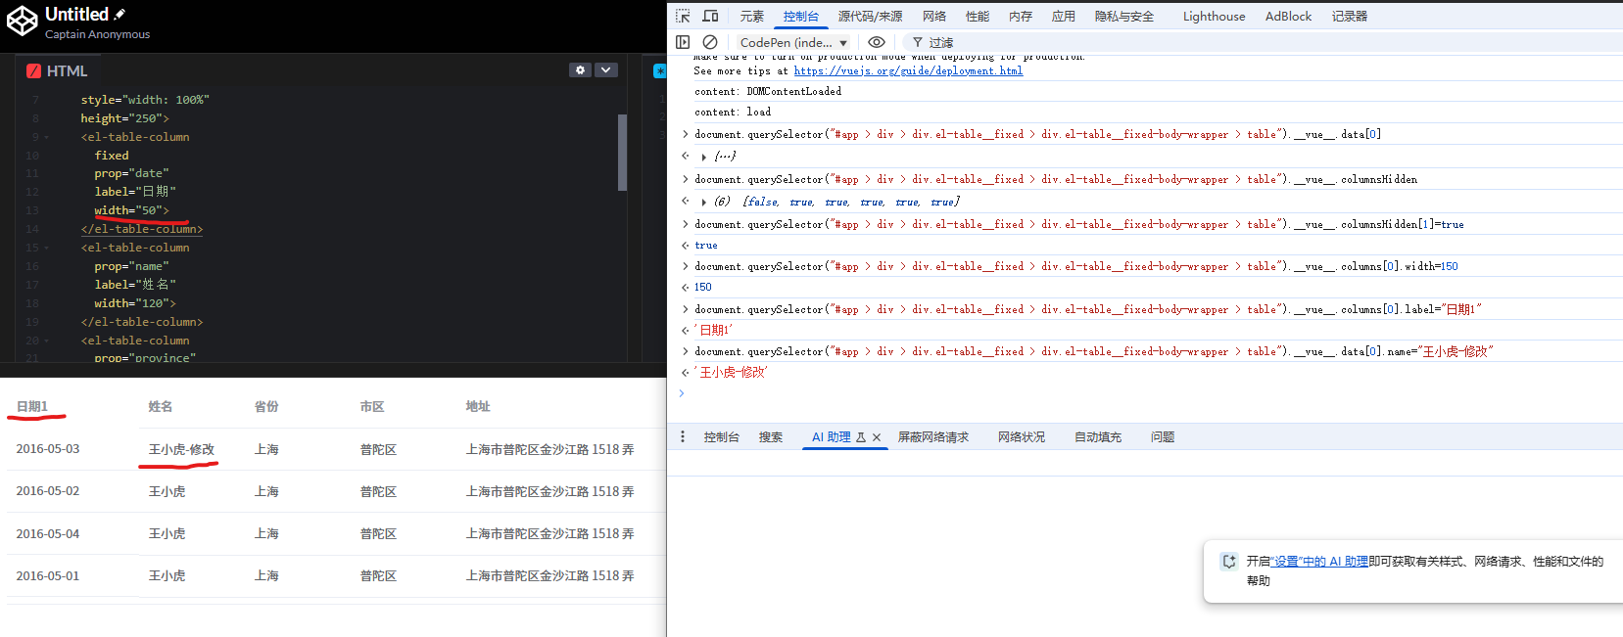Click the 地址 column header
The image size is (1623, 637).
click(x=478, y=406)
